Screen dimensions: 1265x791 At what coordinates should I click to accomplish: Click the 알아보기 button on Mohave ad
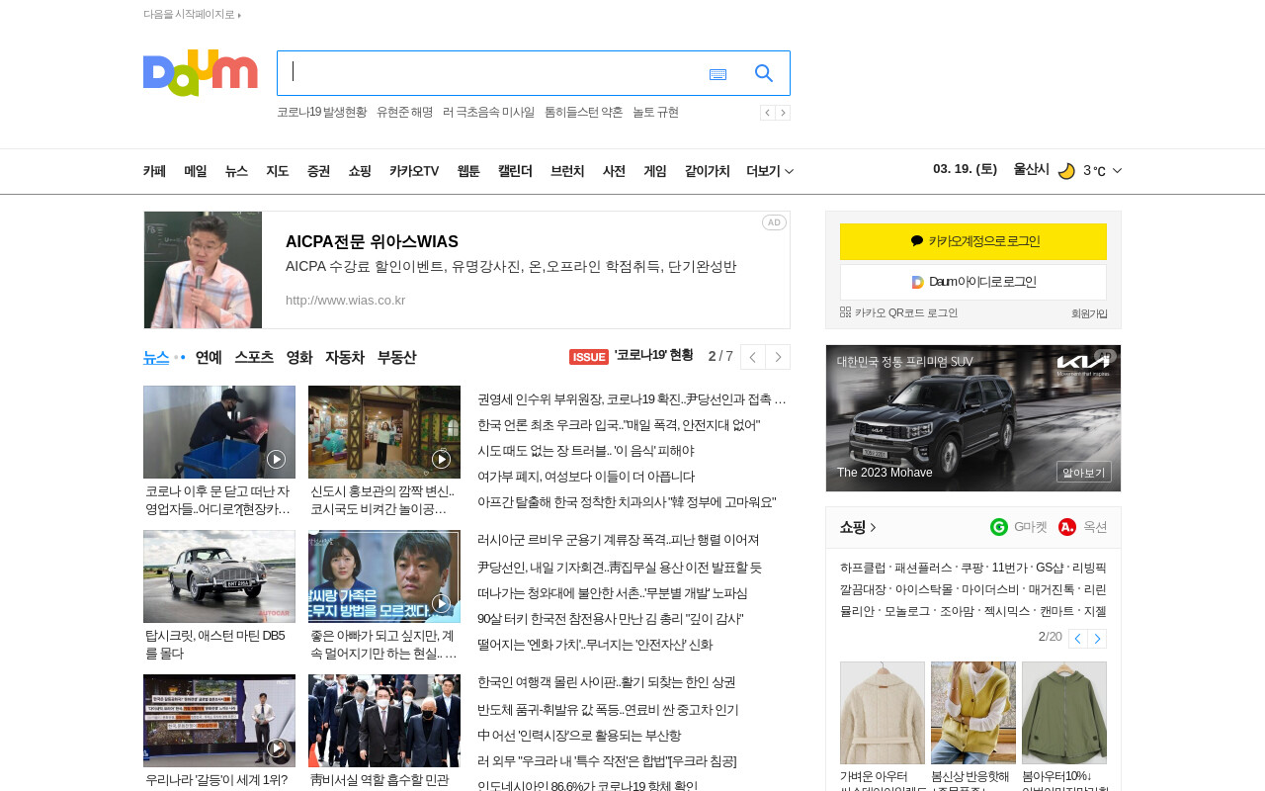[1084, 472]
